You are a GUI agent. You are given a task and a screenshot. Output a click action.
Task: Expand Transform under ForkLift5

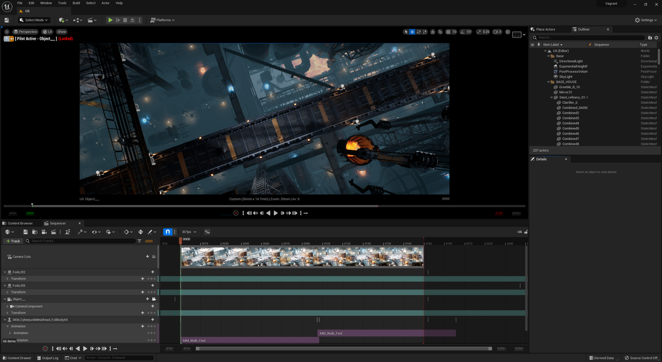(x=8, y=292)
